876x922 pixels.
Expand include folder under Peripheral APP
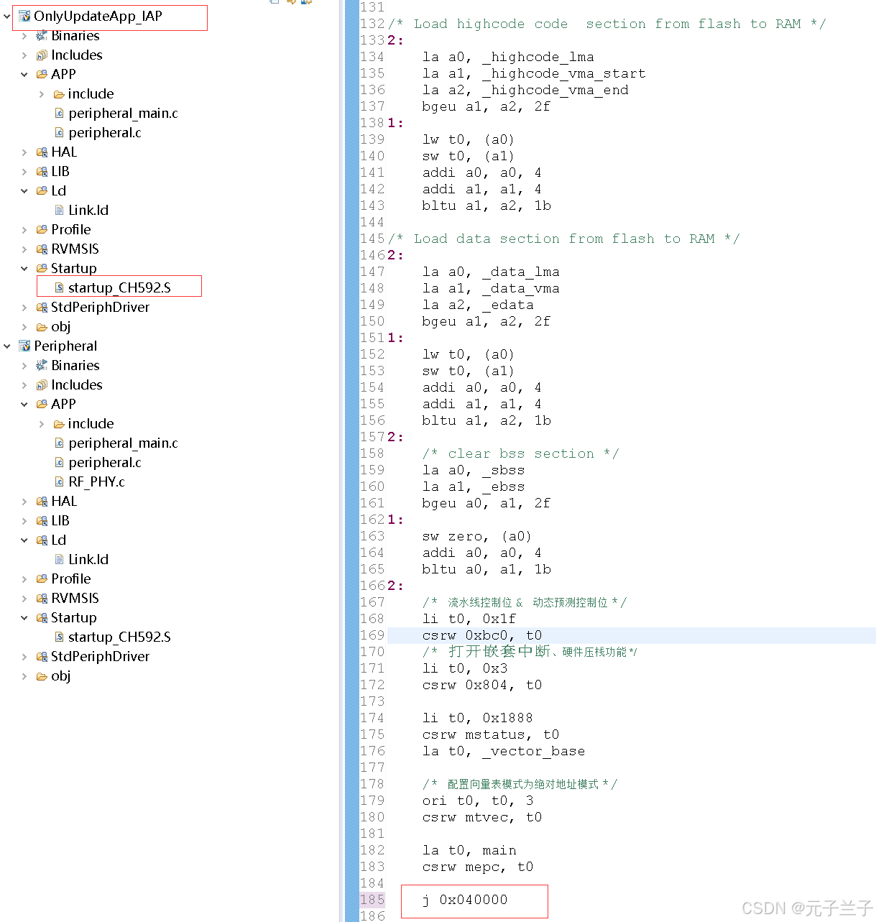click(42, 423)
